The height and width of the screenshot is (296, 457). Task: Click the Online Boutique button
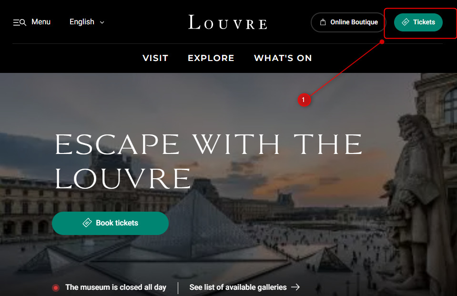tap(348, 22)
